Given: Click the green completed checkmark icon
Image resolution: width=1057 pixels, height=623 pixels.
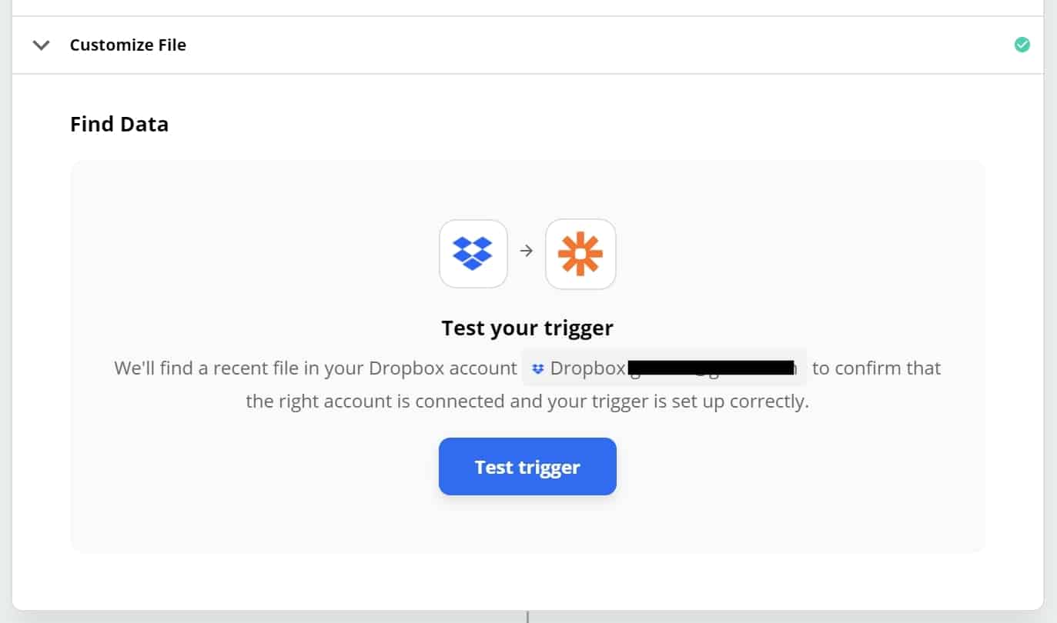Looking at the screenshot, I should pyautogui.click(x=1022, y=45).
